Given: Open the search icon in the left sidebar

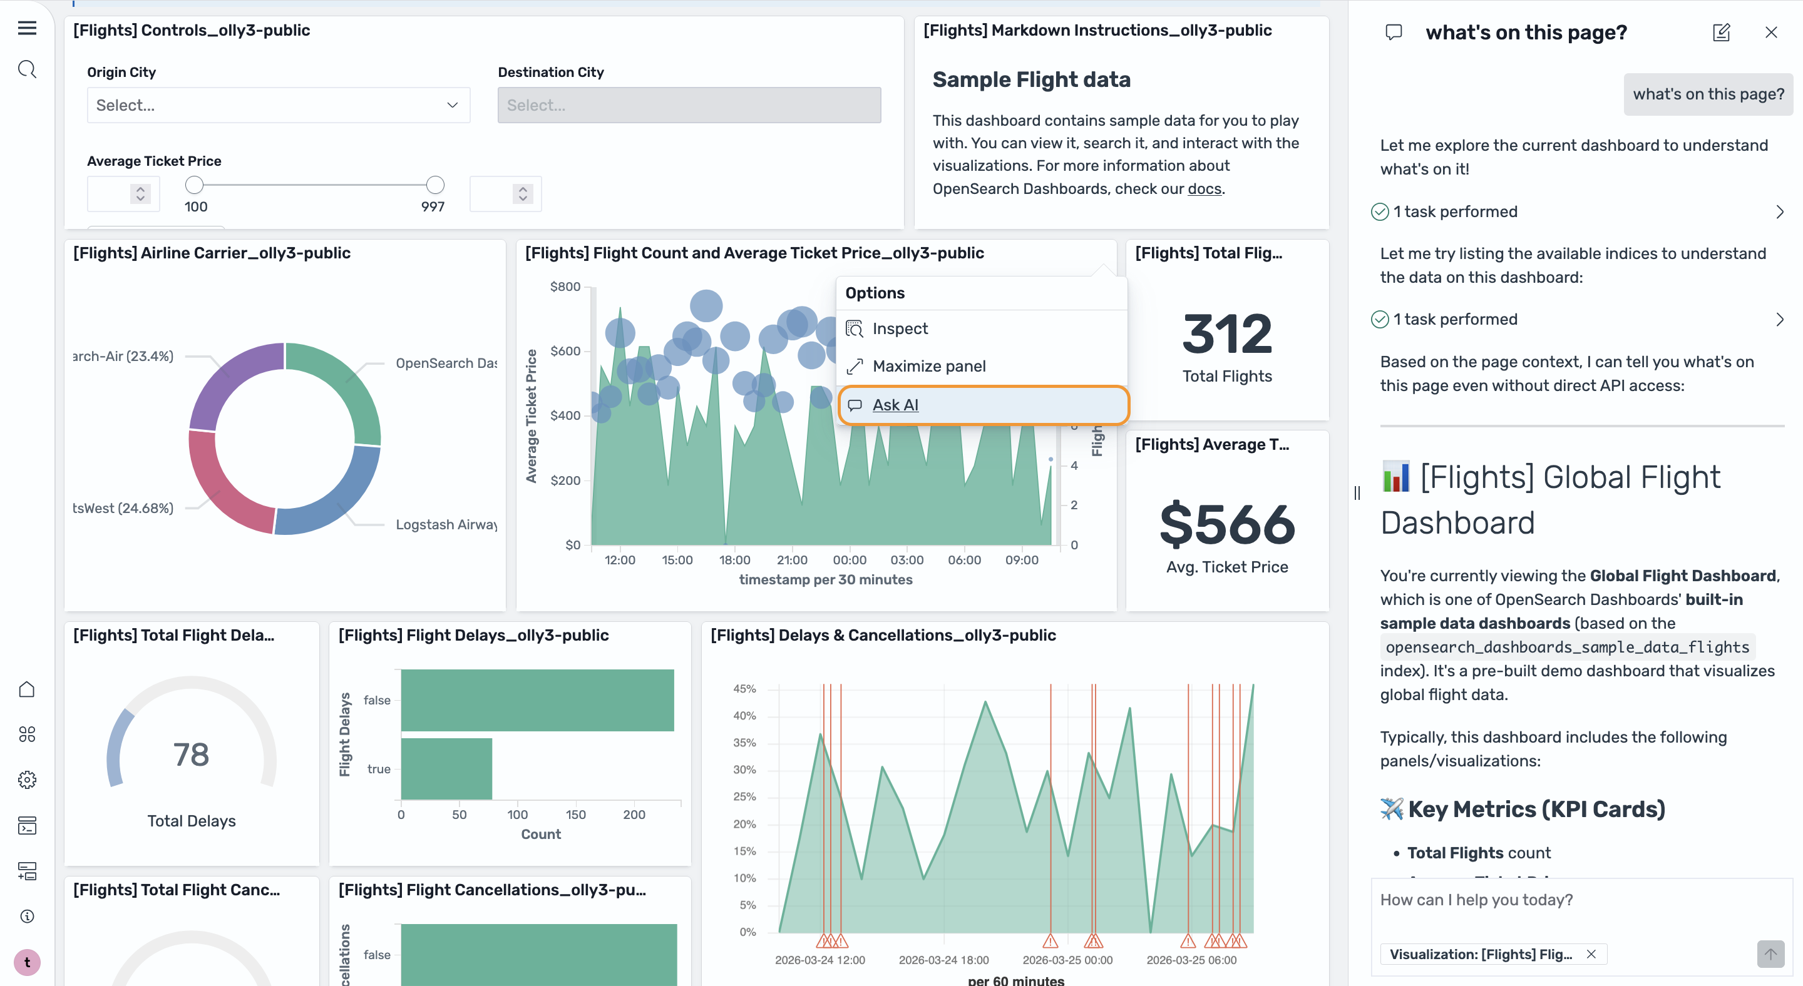Looking at the screenshot, I should click(26, 69).
